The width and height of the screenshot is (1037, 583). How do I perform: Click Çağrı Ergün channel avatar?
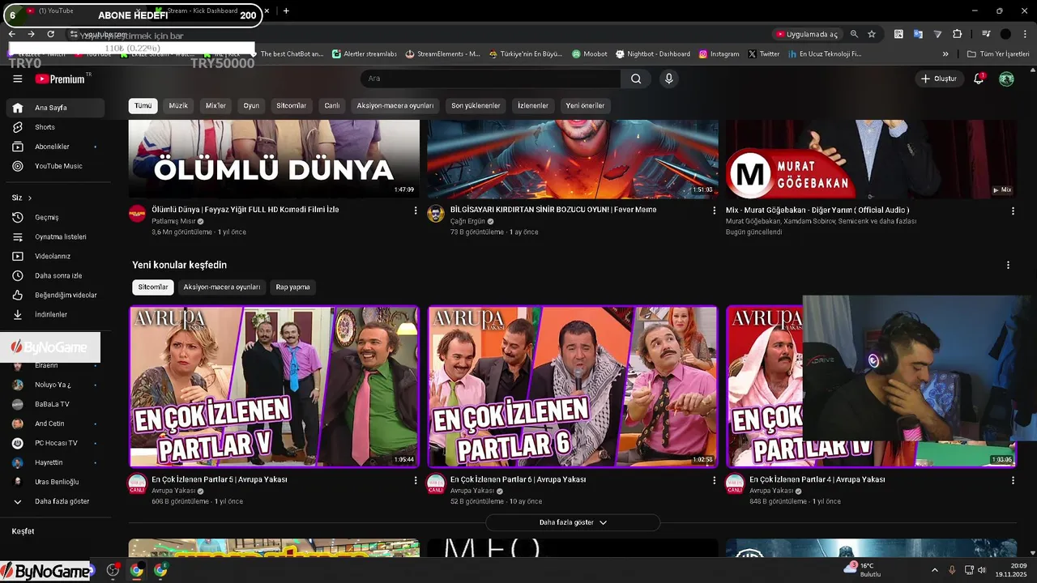tap(436, 214)
